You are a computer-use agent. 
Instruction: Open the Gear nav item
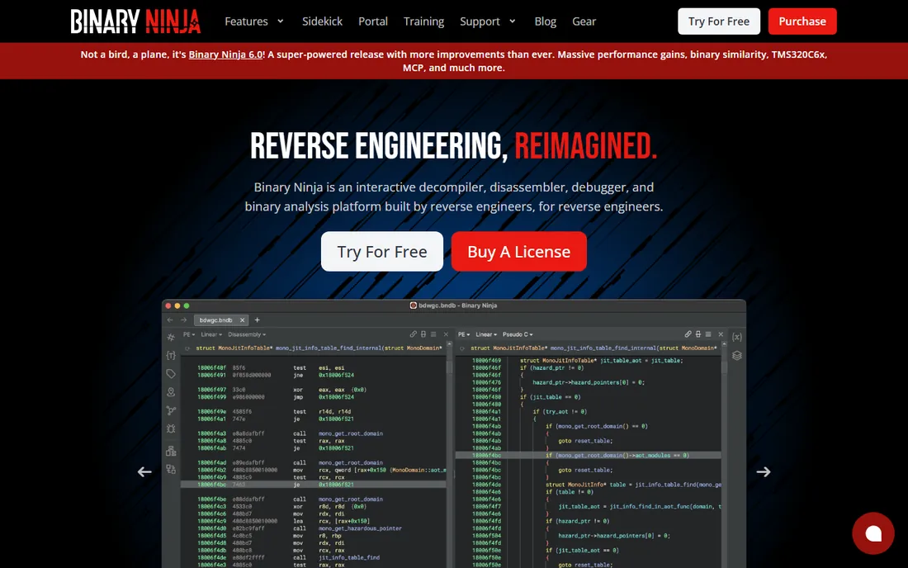pos(584,21)
